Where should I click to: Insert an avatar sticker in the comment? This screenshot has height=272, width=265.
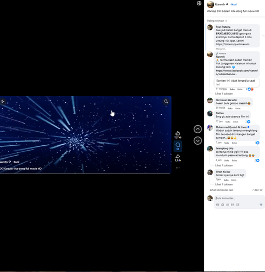(218, 205)
